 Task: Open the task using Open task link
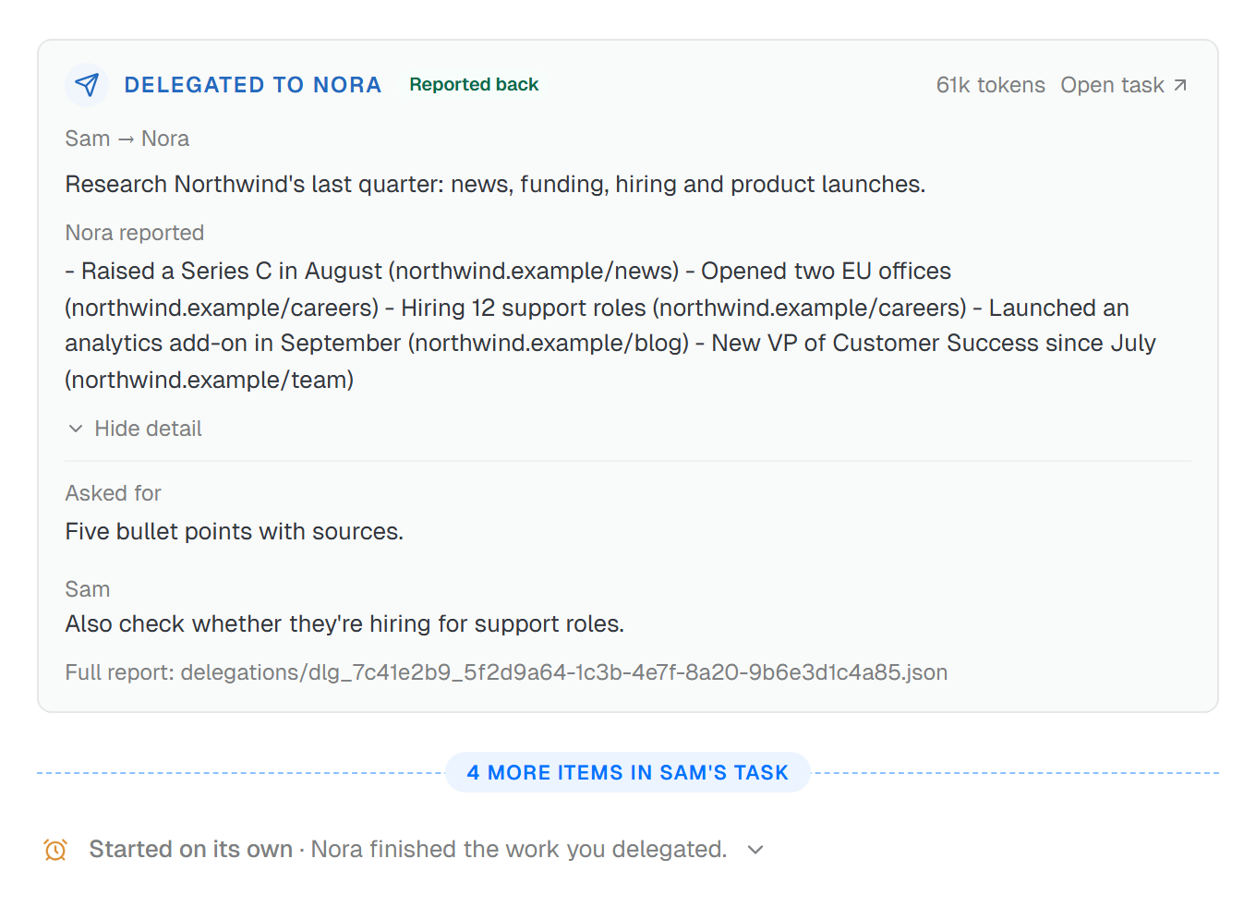(1124, 85)
